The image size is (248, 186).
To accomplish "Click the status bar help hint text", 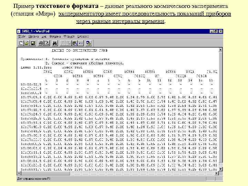I will [x=33, y=179].
